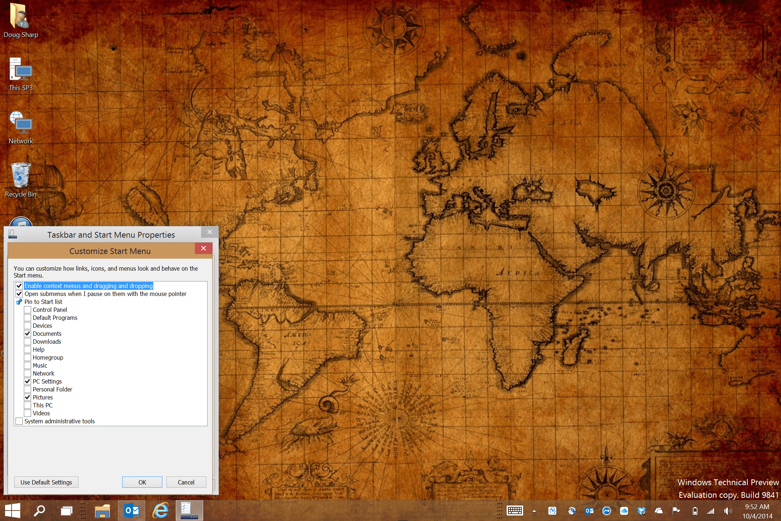Check the Control Panel checkbox

coord(27,310)
